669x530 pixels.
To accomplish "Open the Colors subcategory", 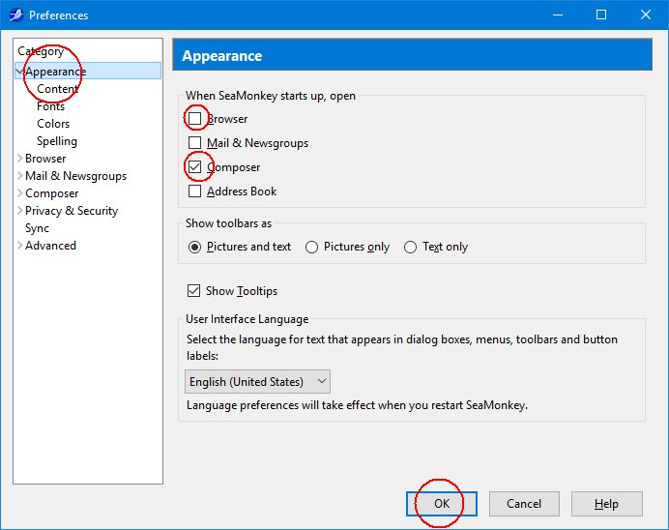I will pos(53,124).
